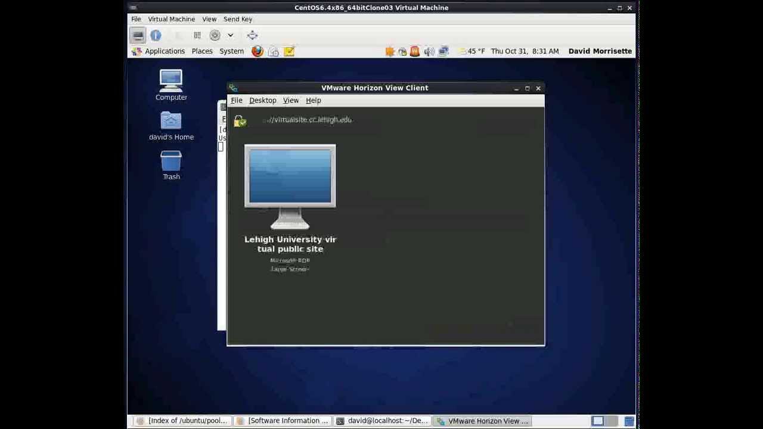The image size is (763, 429).
Task: Minimize the VMware Horizon View Client window
Action: [x=516, y=88]
